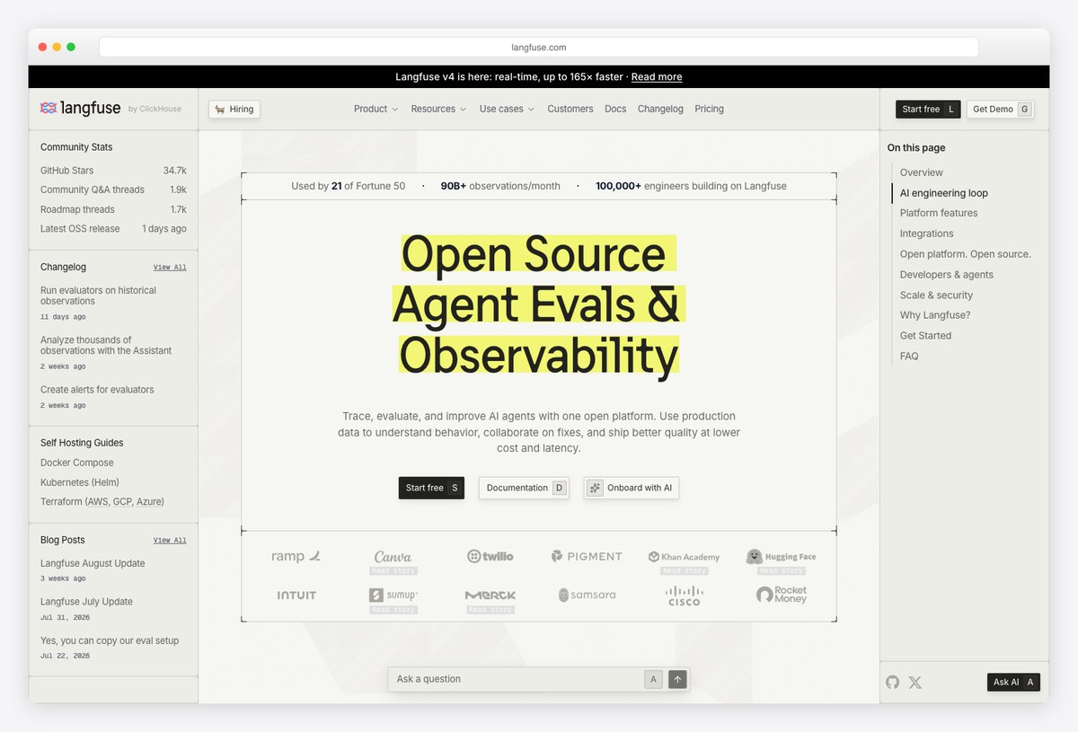Screen dimensions: 1078x732
Task: Follow the Read more banner link
Action: point(657,77)
